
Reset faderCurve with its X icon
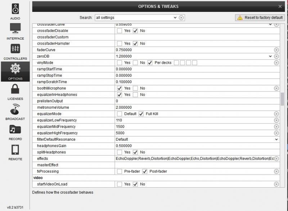(x=276, y=50)
